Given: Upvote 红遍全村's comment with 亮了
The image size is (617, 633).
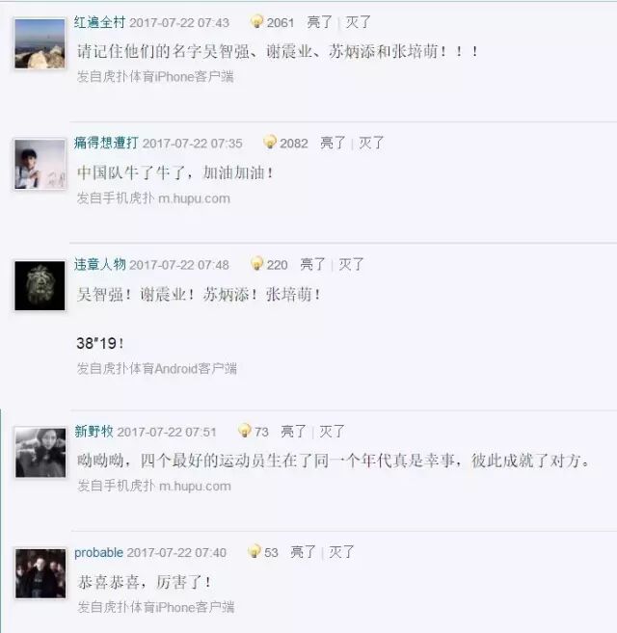Looking at the screenshot, I should pos(320,22).
